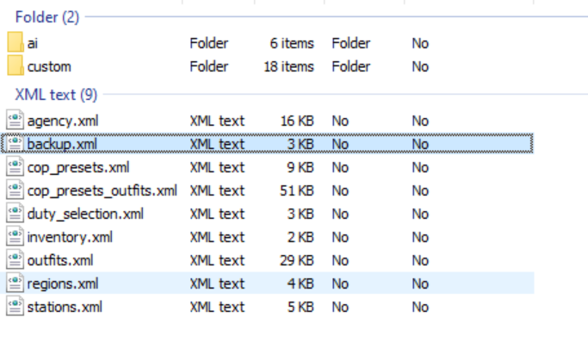Click the 51 KB size of cop_presets_outfits.xml
Screen dimensions: 588x349
[x=296, y=190]
